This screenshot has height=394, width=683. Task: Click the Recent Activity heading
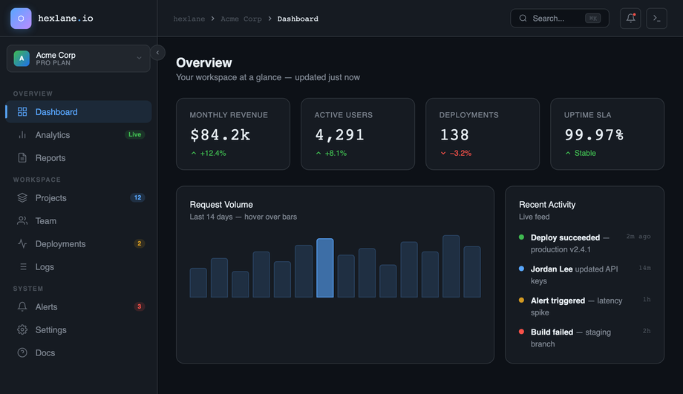tap(547, 205)
